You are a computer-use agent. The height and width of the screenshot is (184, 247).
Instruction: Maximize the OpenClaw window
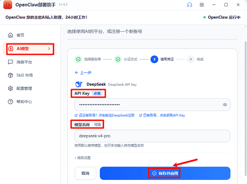[x=226, y=5]
